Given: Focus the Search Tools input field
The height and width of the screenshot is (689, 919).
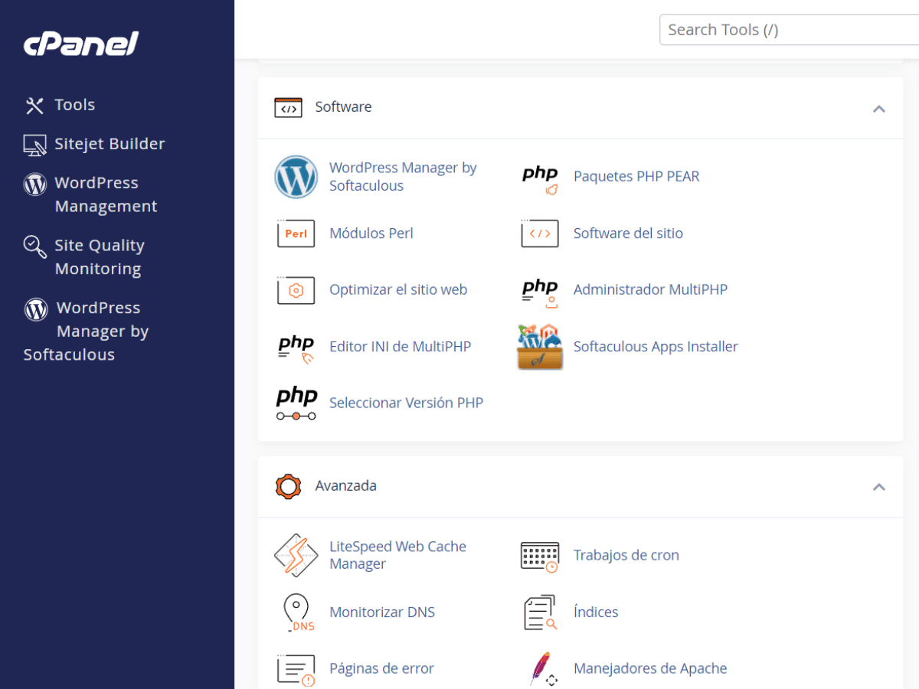Looking at the screenshot, I should click(x=789, y=30).
